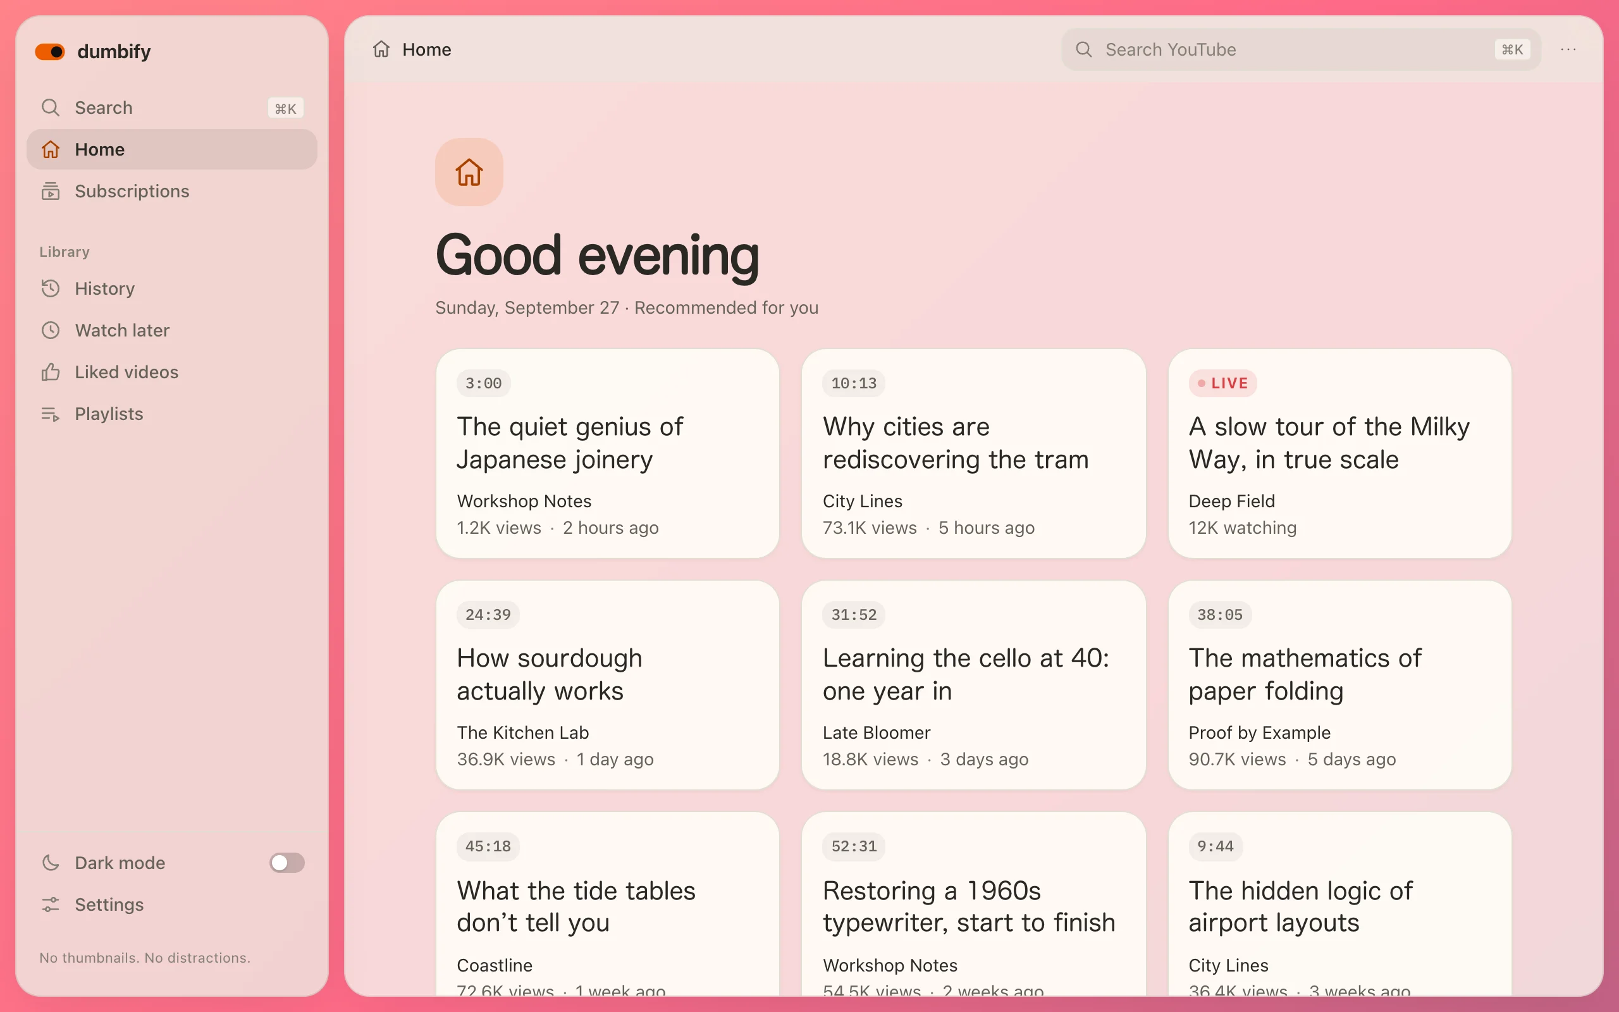Click the Coastline channel name
Image resolution: width=1619 pixels, height=1012 pixels.
(495, 965)
